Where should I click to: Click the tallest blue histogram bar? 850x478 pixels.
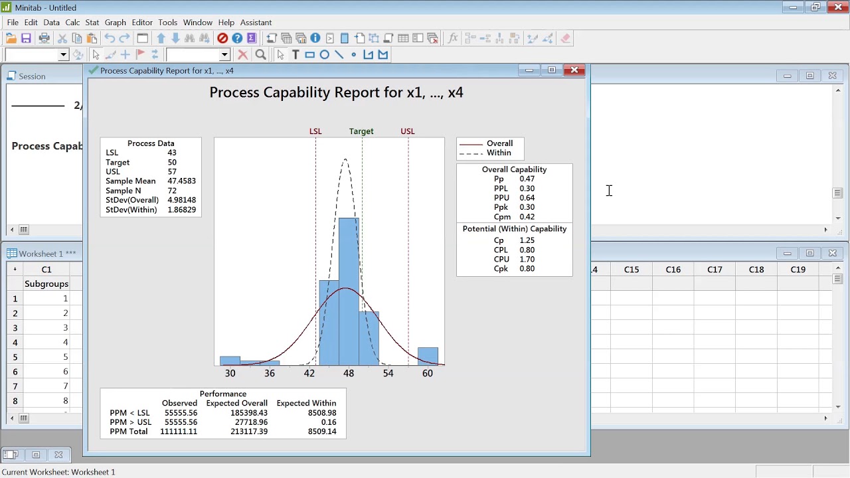click(349, 291)
